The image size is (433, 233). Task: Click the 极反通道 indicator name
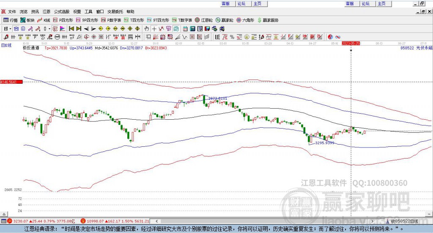click(x=31, y=48)
